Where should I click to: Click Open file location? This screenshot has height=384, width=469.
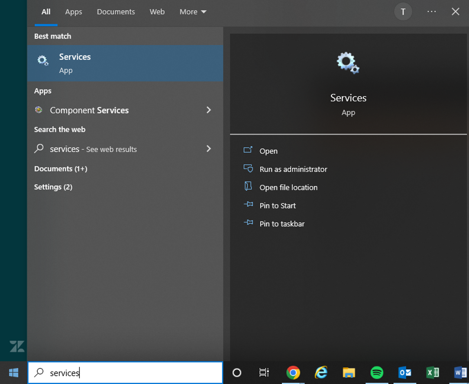click(288, 188)
